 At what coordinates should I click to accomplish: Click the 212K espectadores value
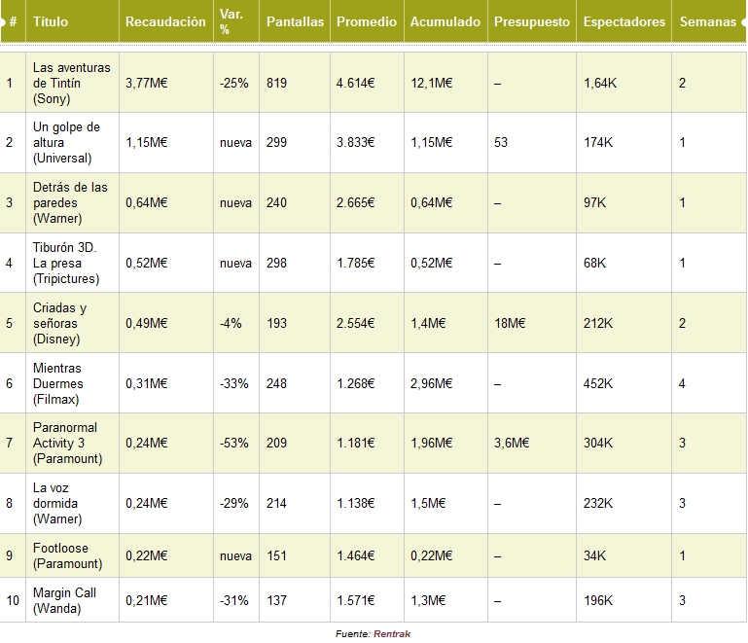pyautogui.click(x=598, y=323)
